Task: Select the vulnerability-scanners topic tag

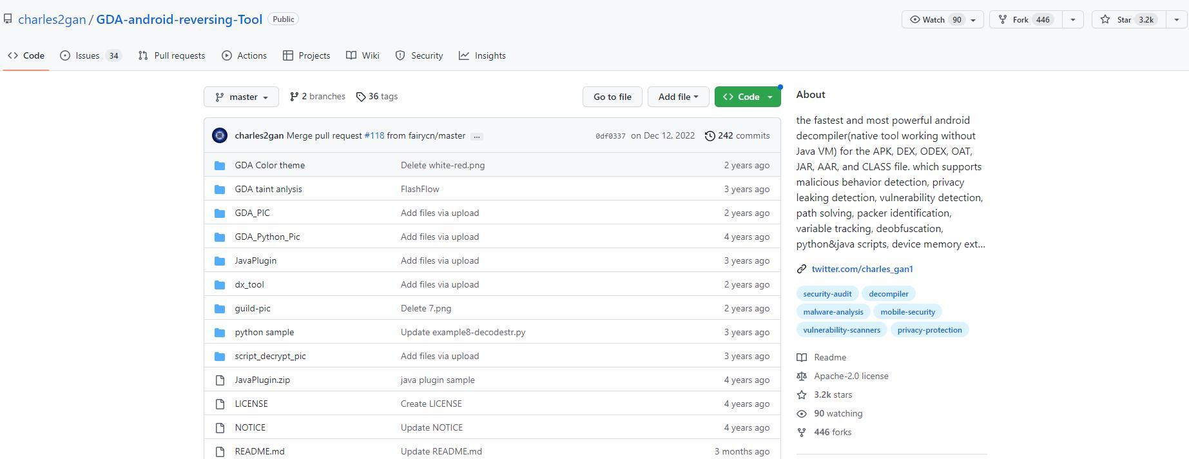Action: tap(842, 330)
